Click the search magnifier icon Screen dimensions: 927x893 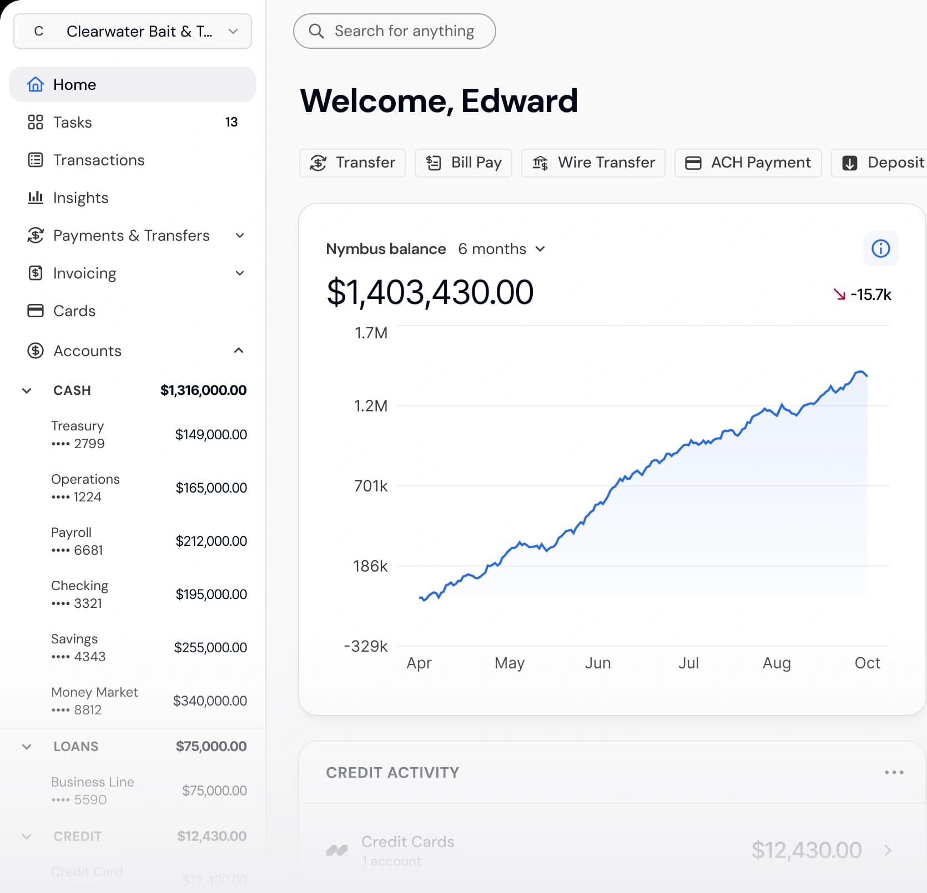point(316,31)
